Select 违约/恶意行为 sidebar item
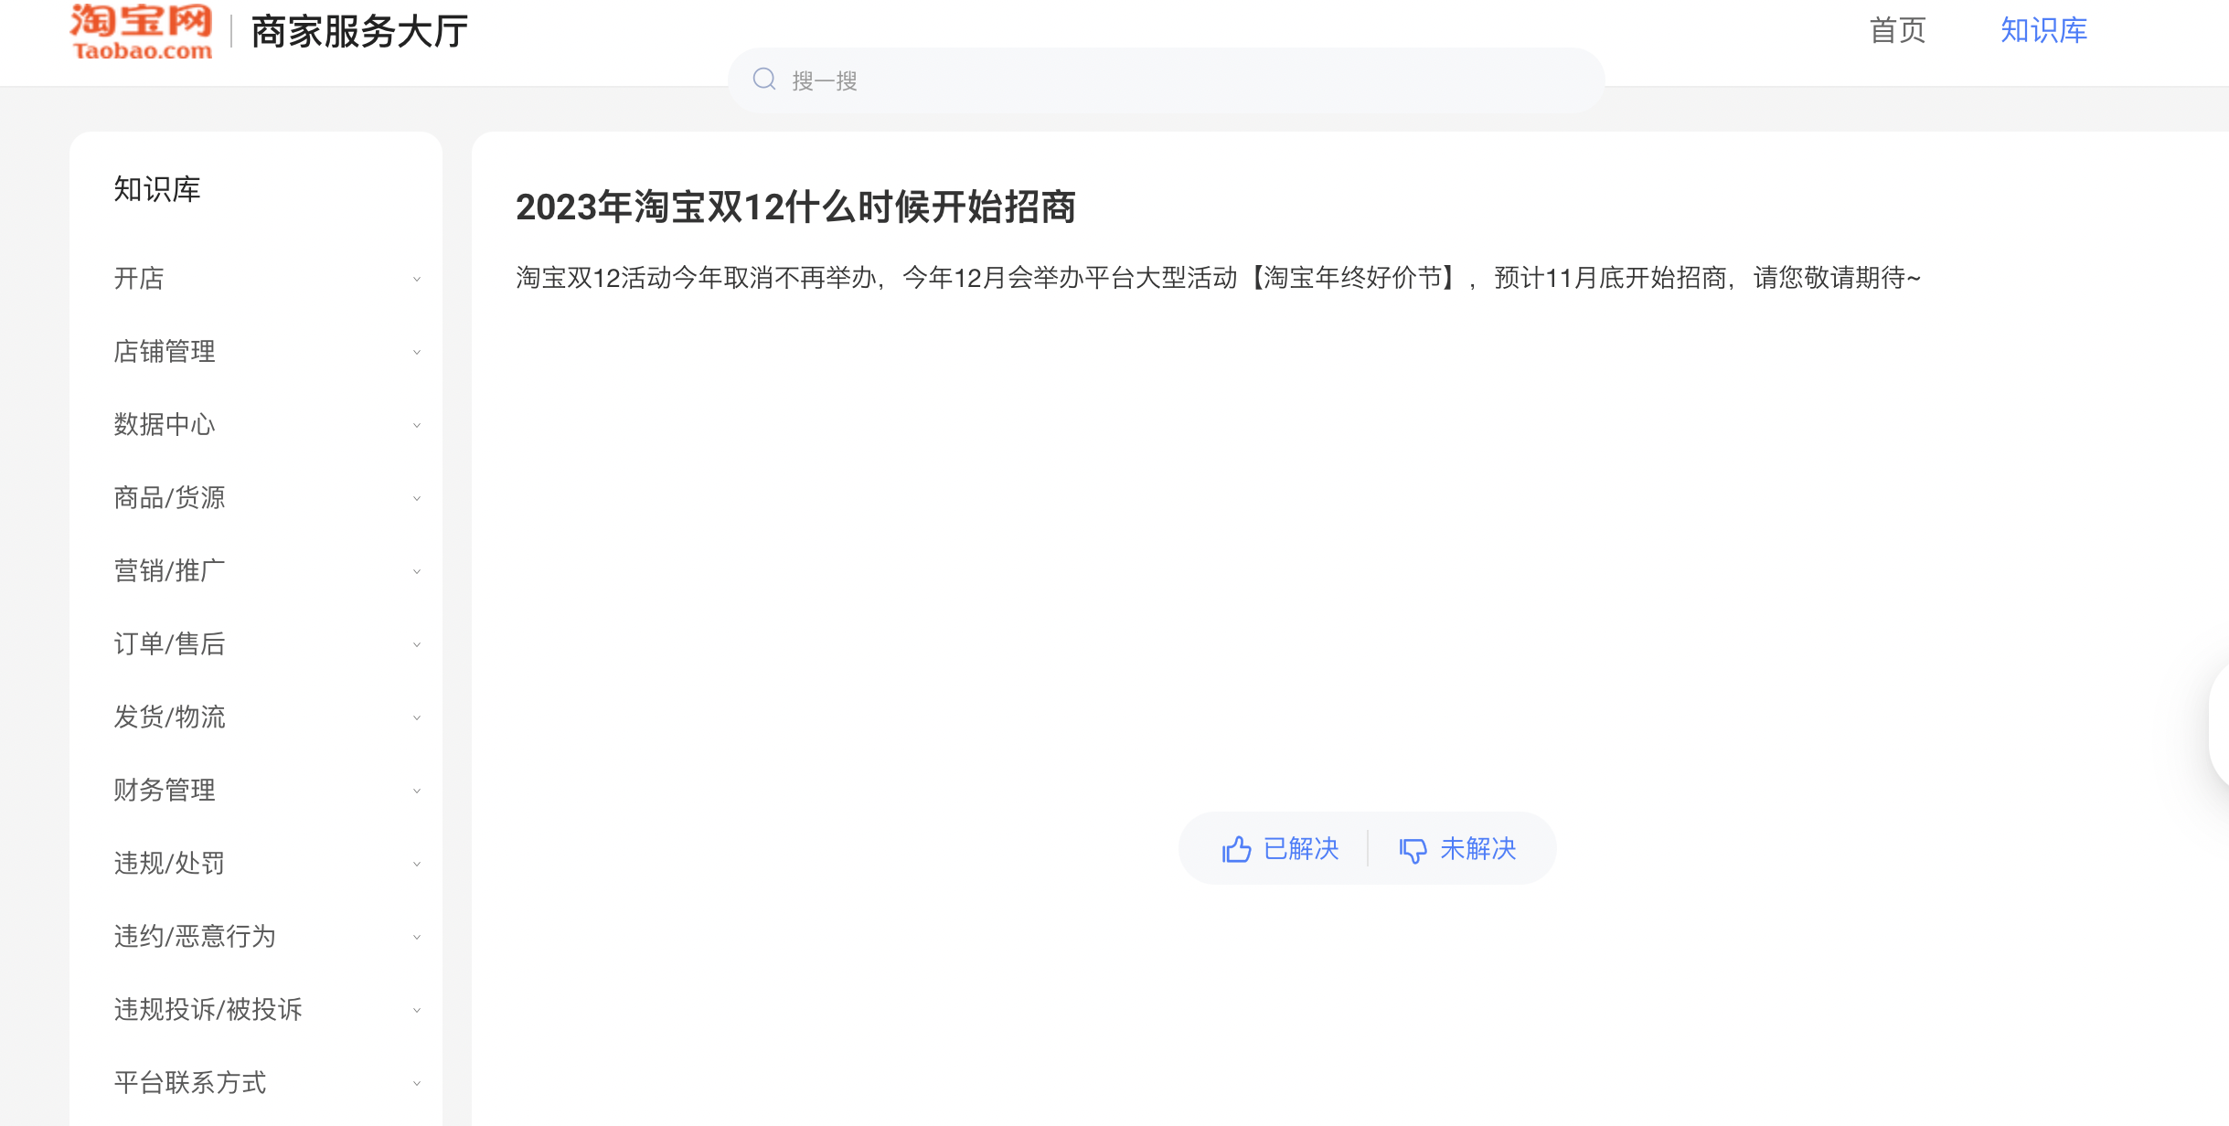 pos(195,936)
